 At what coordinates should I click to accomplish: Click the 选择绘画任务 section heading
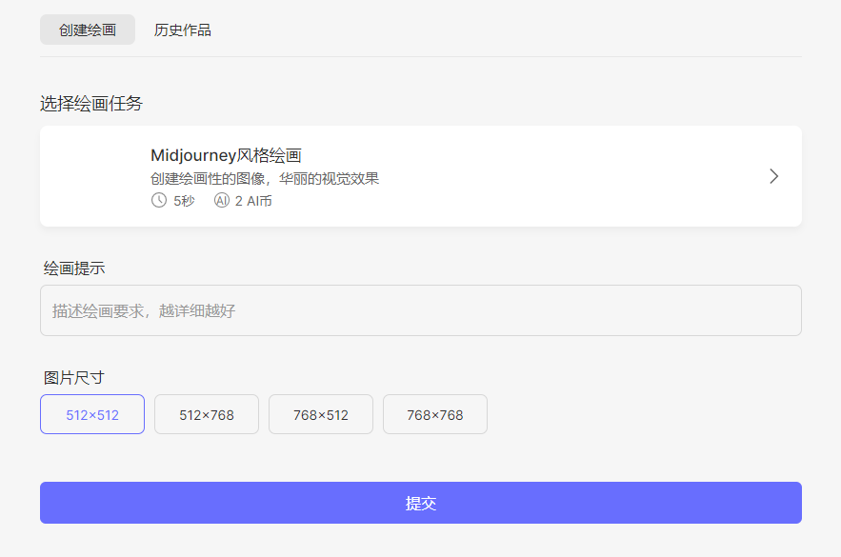pos(90,103)
